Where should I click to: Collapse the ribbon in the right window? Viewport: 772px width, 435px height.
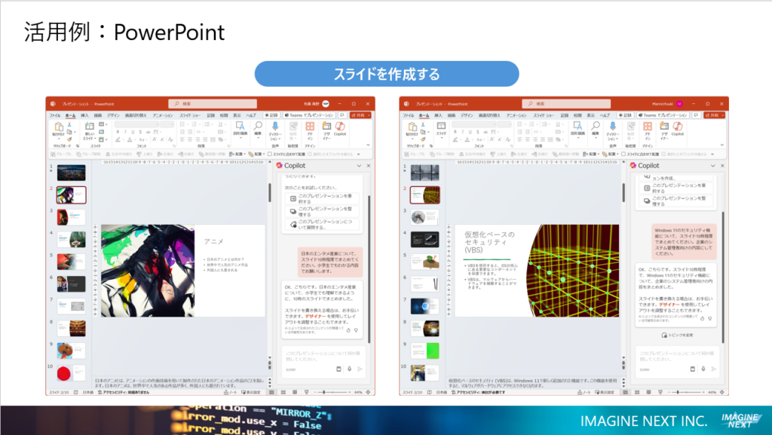pos(721,146)
